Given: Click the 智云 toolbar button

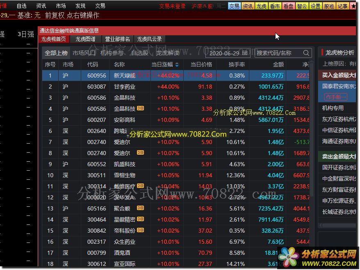Looking at the screenshot, I should [302, 6].
